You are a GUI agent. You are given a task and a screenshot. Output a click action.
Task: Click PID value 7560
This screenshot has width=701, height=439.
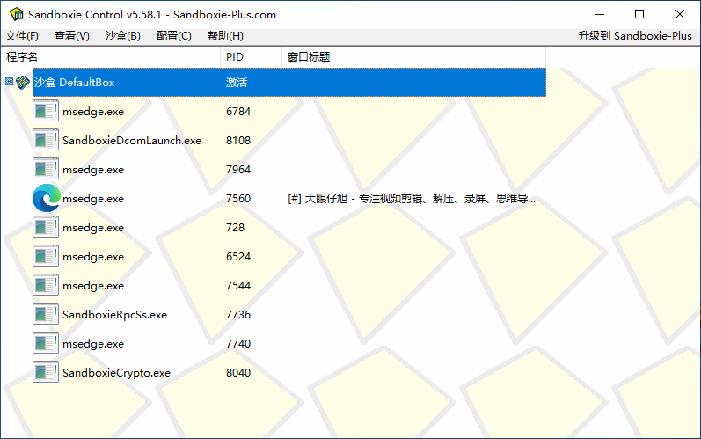pos(238,199)
